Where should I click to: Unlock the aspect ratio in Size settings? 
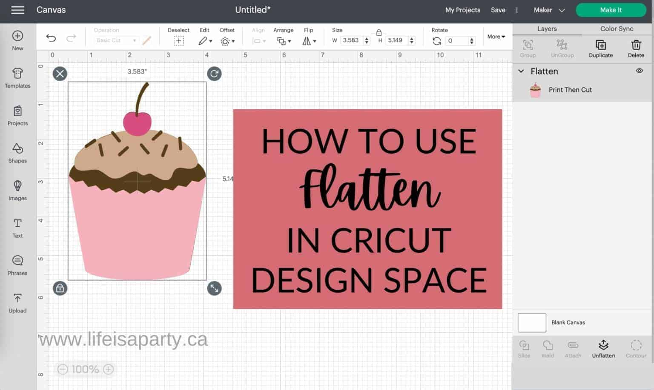(379, 32)
